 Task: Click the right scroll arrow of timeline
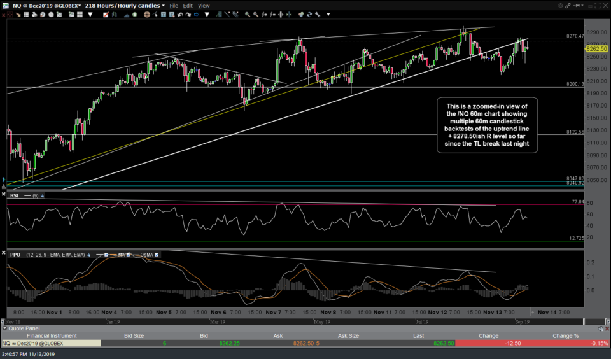607,322
